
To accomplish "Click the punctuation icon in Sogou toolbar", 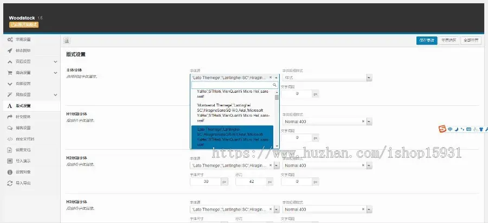I will tap(462, 129).
